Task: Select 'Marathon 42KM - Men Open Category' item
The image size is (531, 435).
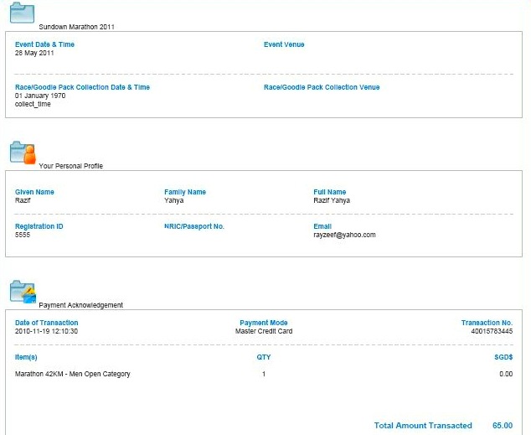Action: 73,374
